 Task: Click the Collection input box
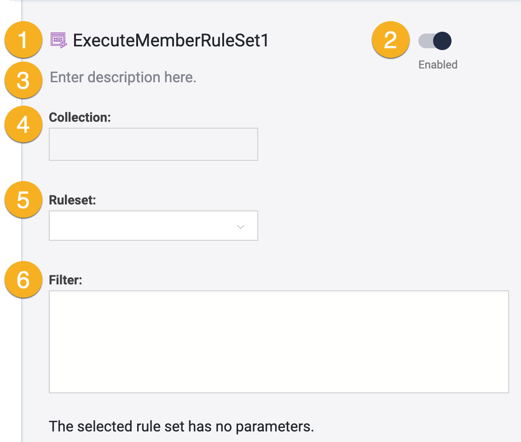(153, 144)
